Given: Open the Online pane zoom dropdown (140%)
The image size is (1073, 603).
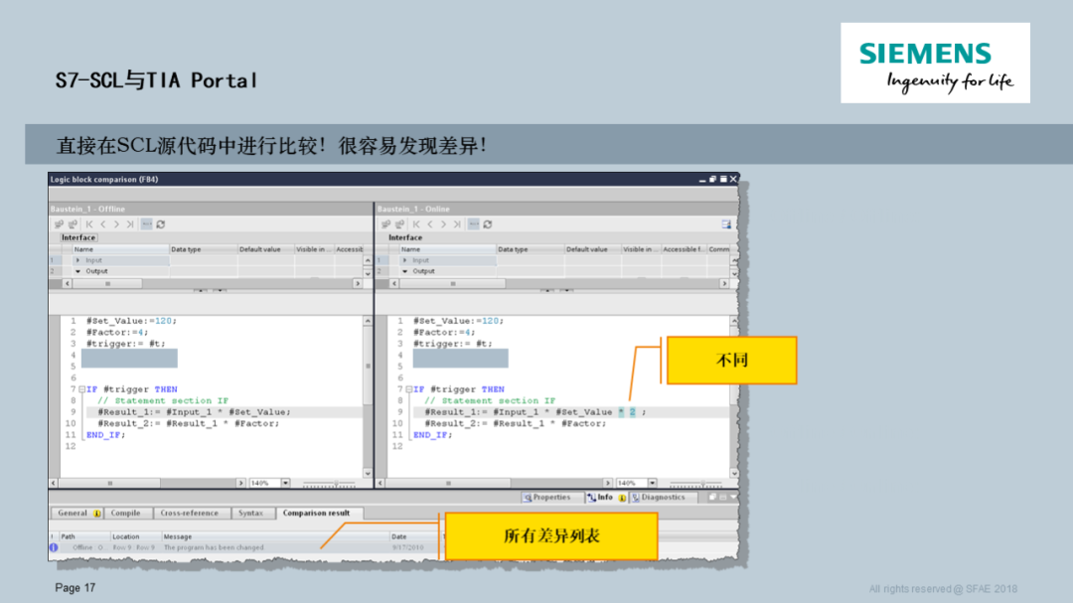Looking at the screenshot, I should point(652,483).
